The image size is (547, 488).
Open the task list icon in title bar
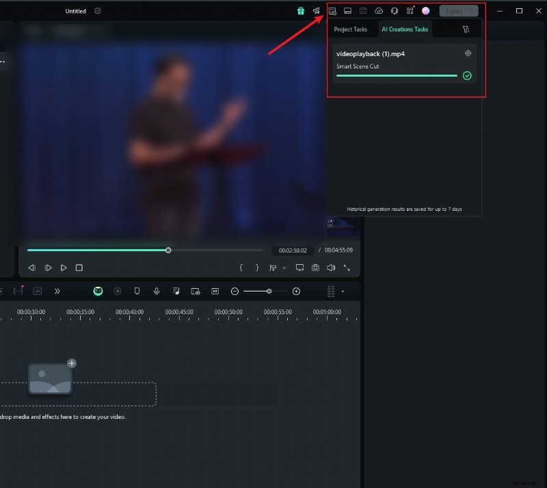(x=332, y=11)
